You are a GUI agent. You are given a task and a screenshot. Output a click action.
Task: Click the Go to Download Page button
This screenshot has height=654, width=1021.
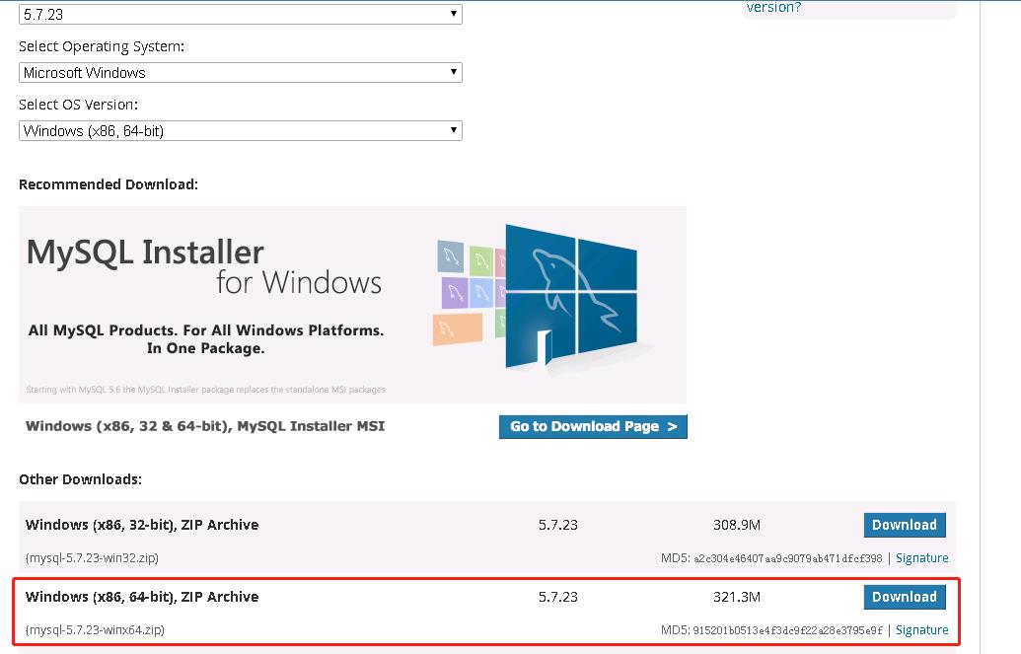click(593, 427)
